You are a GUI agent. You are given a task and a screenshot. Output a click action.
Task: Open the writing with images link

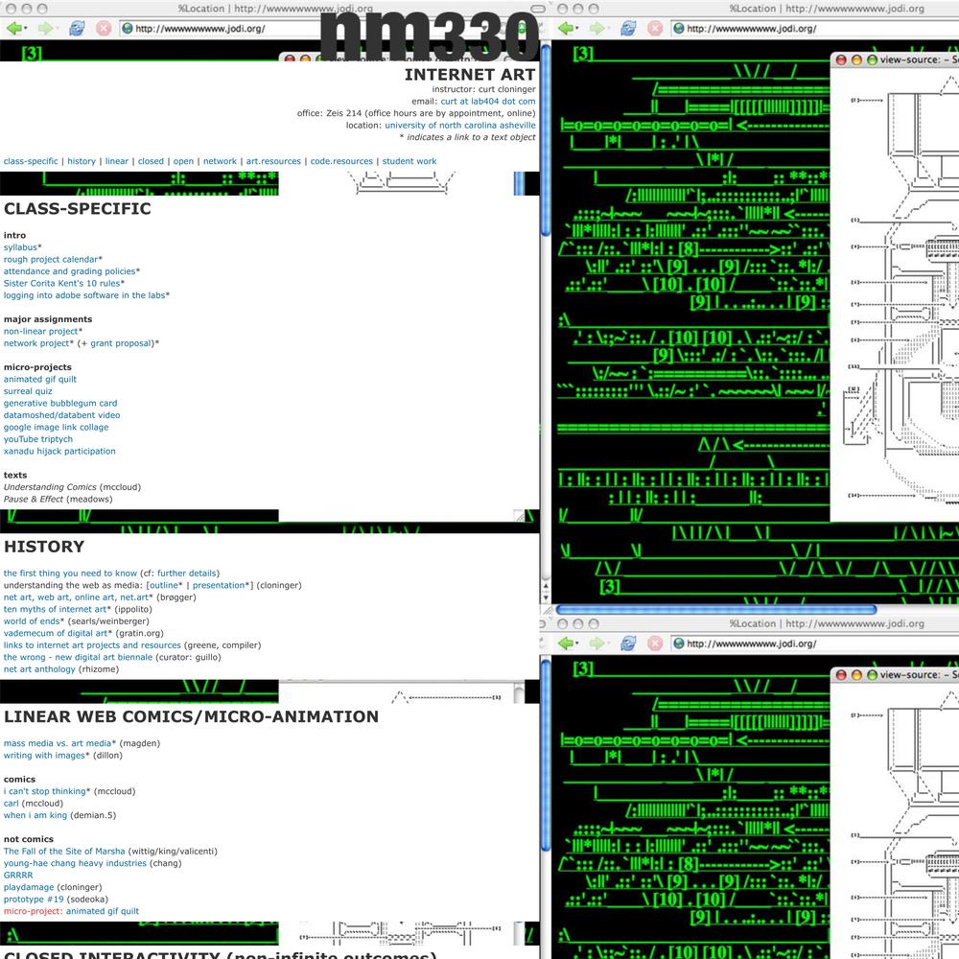click(x=46, y=756)
